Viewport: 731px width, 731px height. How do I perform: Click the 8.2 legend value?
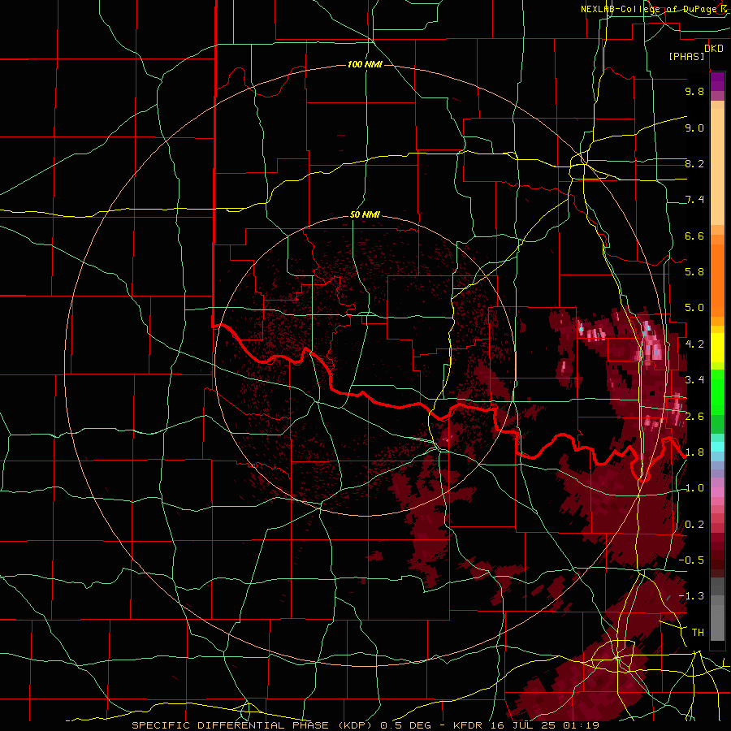pyautogui.click(x=694, y=163)
